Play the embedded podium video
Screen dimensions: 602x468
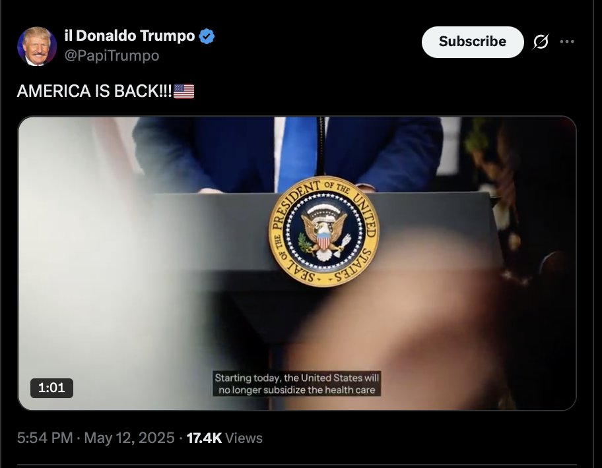tap(297, 263)
